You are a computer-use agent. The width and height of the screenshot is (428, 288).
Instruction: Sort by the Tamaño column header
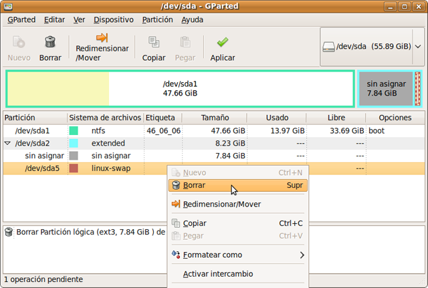[x=214, y=118]
